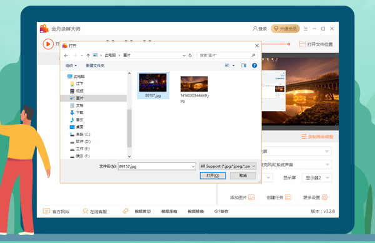Open the 显示器2 display dropdown
The height and width of the screenshot is (243, 375).
(317, 178)
